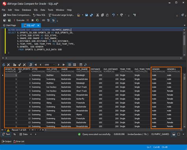Save the document with the disk icon
187x150 pixels.
(x=86, y=15)
